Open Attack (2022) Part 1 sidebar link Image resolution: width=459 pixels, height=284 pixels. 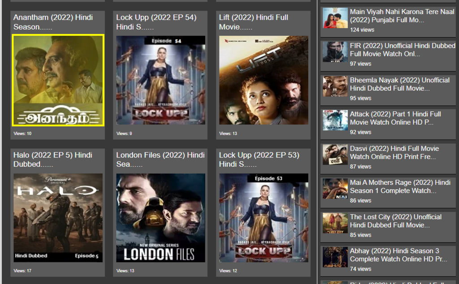[395, 118]
